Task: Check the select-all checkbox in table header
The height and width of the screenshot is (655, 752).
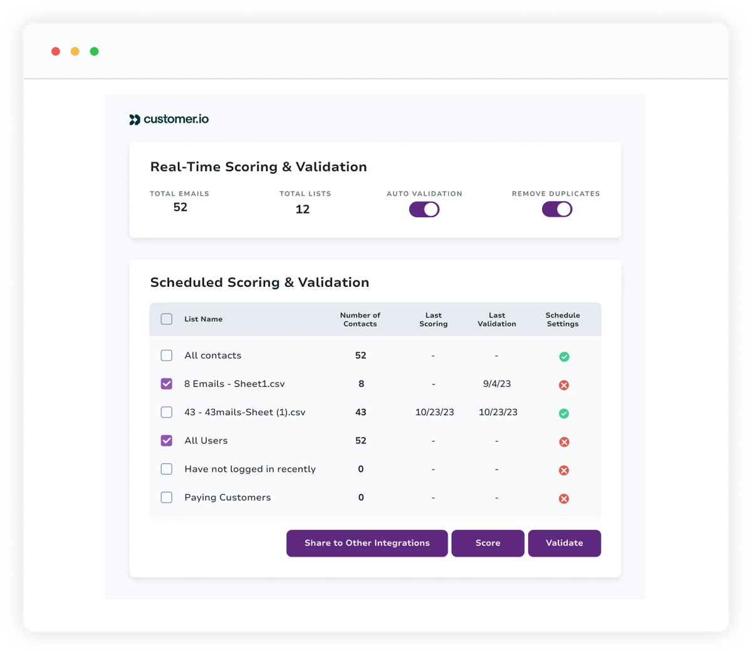Action: [x=167, y=319]
